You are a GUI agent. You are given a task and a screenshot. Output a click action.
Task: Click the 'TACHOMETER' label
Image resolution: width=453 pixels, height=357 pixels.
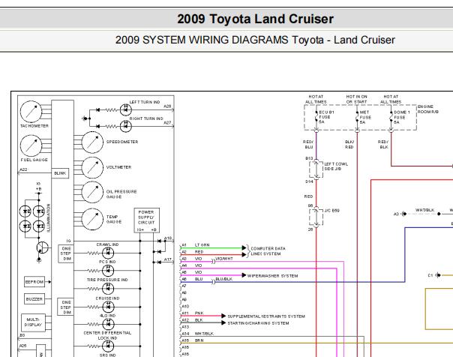pos(34,126)
